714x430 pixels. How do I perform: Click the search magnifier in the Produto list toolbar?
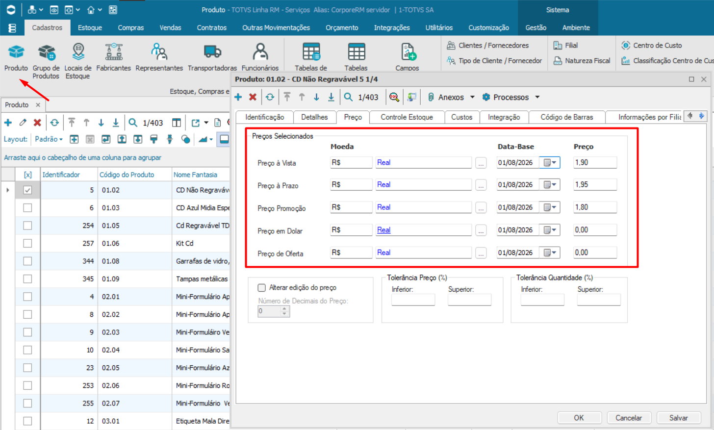coord(133,123)
